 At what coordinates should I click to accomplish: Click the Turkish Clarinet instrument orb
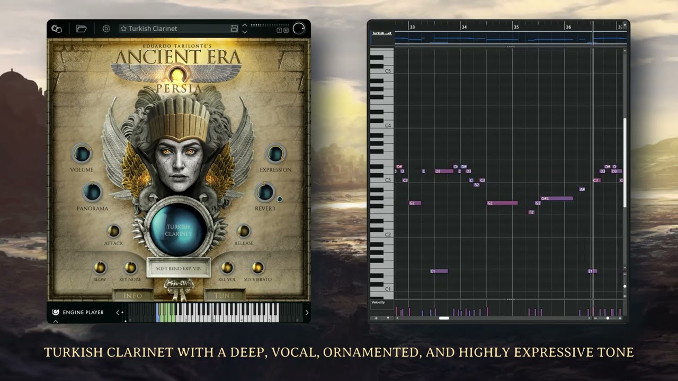tap(179, 230)
